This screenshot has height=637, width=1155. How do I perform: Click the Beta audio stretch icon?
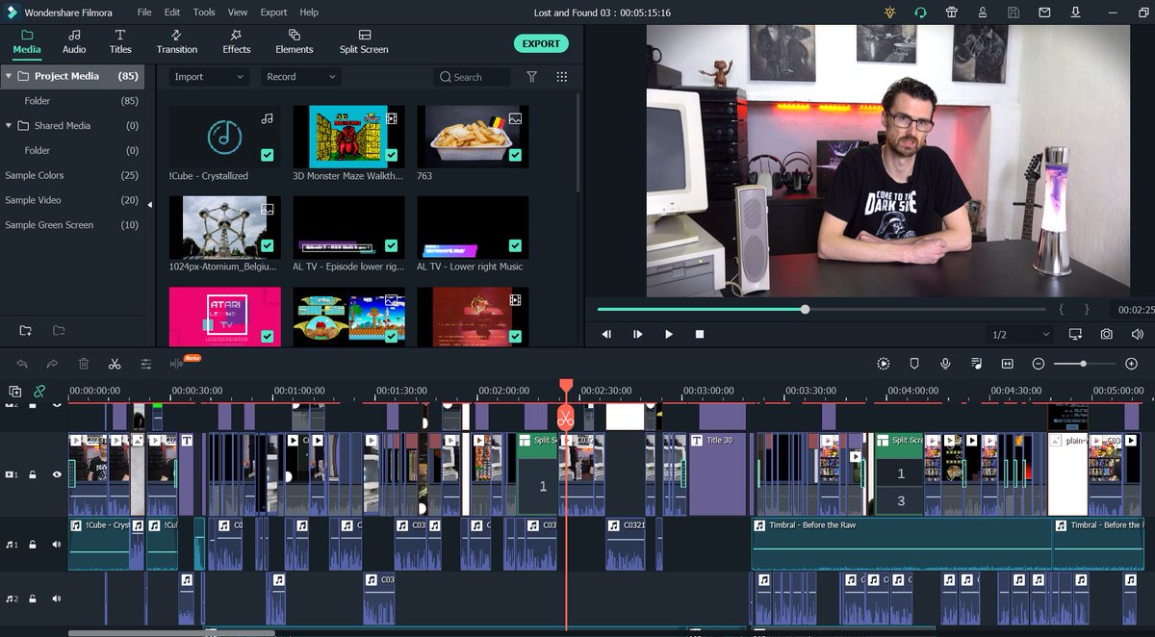coord(177,363)
